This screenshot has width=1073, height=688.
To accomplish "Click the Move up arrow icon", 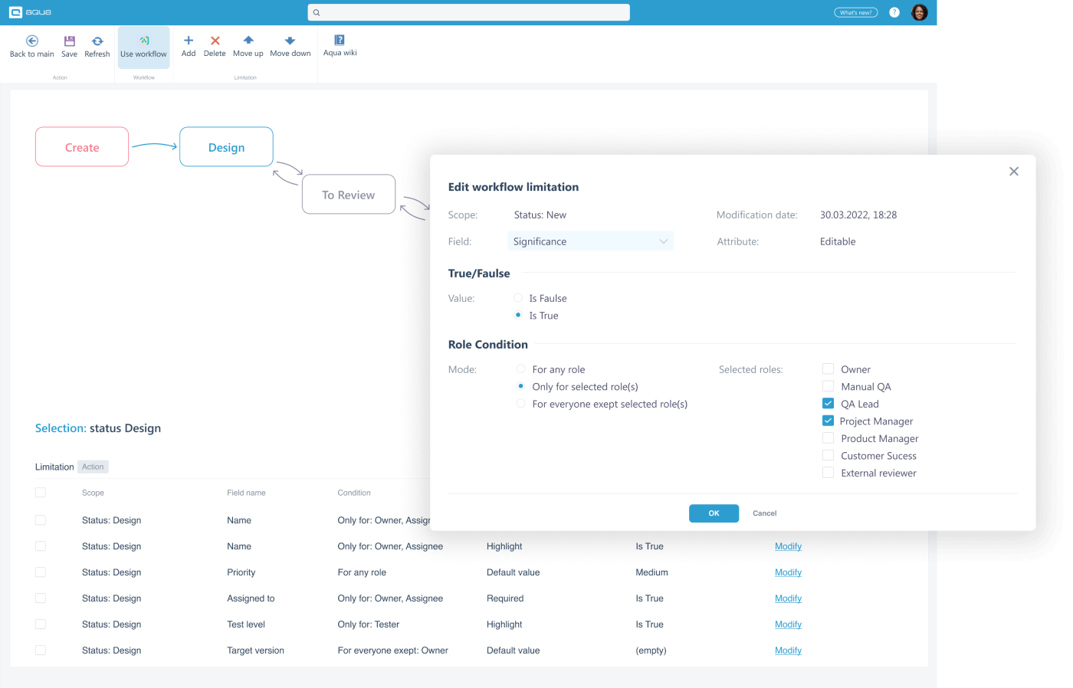I will click(248, 41).
